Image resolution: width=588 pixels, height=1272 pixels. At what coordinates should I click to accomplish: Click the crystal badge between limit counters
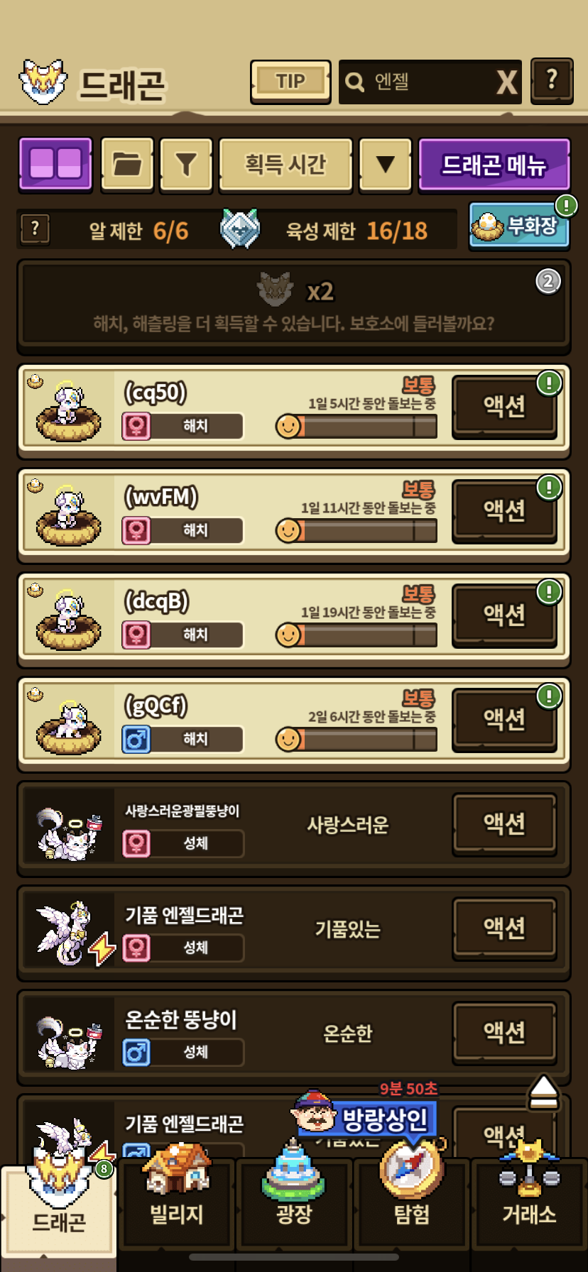(x=239, y=229)
